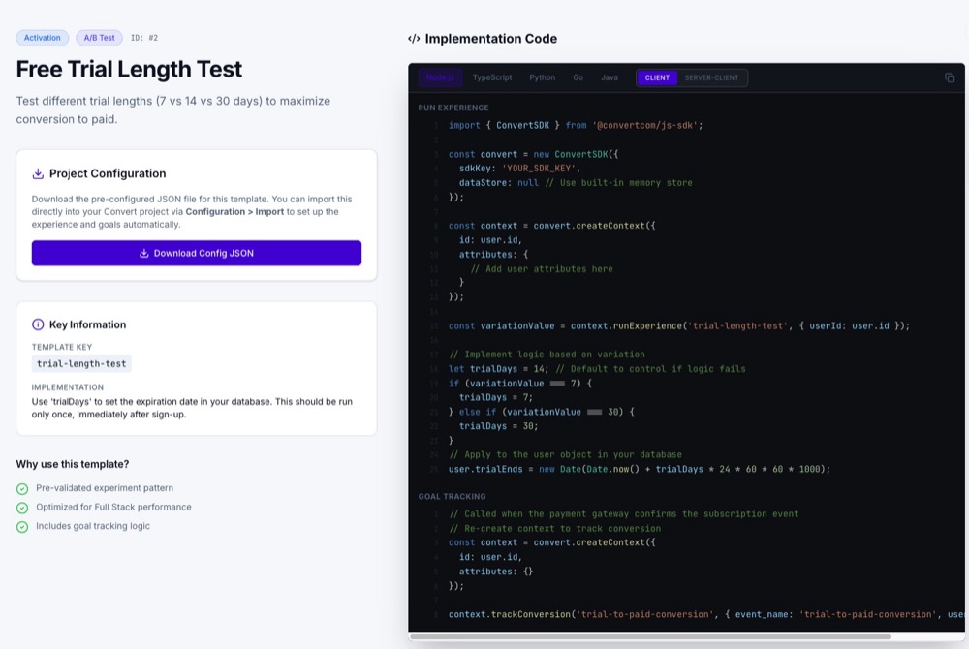The height and width of the screenshot is (649, 969).
Task: Open the Go code tab
Action: (578, 77)
